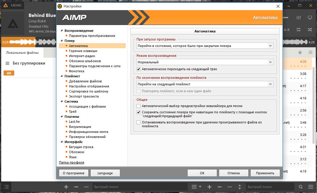Select Ассоциация с файлами item
317x193 pixels.
click(87, 106)
